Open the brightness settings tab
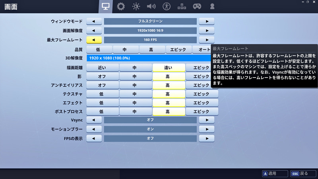Image resolution: width=318 pixels, height=179 pixels. click(136, 6)
